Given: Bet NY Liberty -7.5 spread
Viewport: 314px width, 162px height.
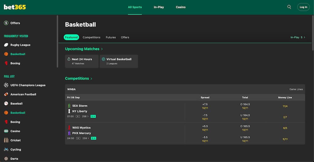Looking at the screenshot, I should 205,117.
